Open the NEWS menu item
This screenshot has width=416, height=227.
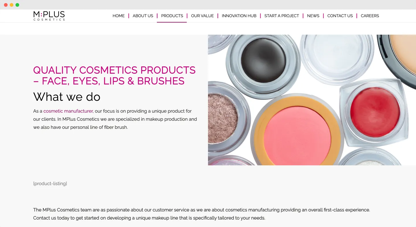point(313,16)
